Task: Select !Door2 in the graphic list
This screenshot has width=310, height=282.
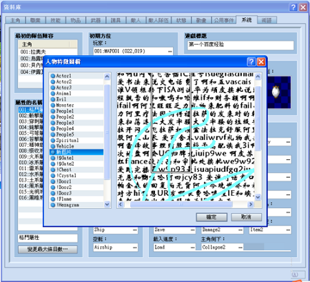Action: coord(76,187)
